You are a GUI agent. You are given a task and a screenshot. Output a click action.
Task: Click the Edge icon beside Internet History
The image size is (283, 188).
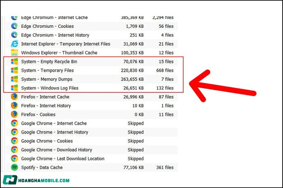tap(14, 35)
